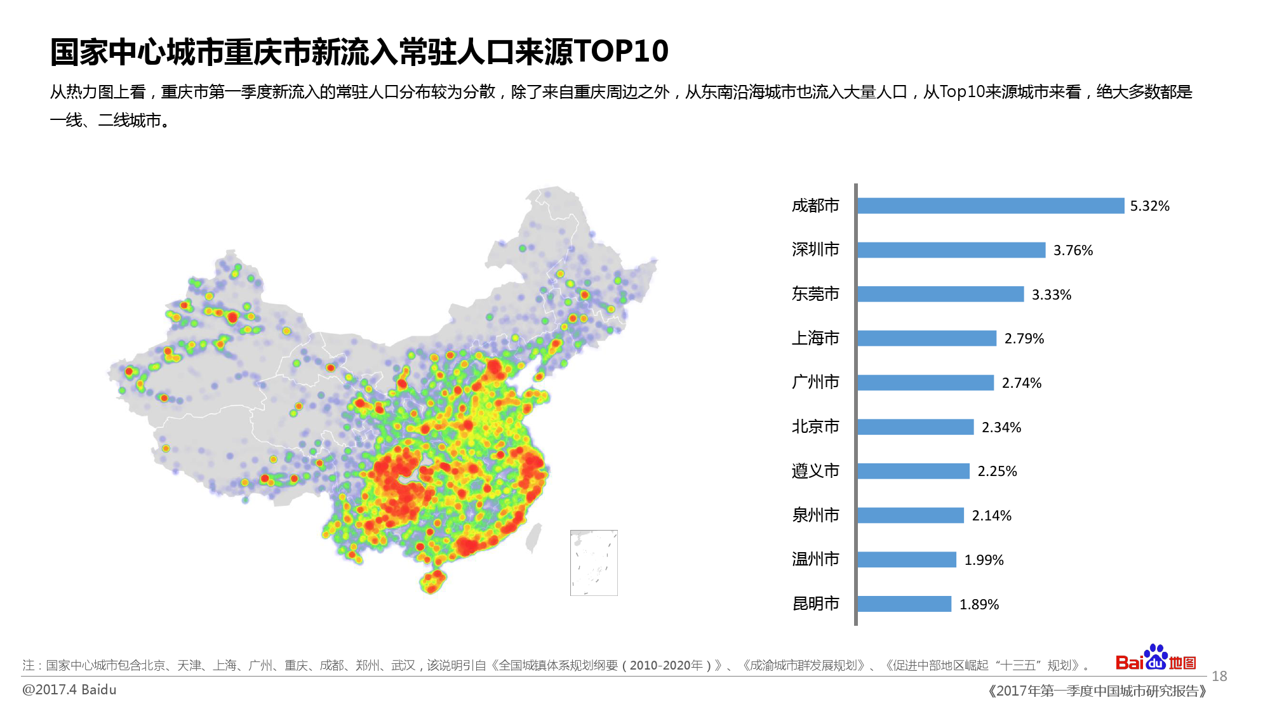1270x714 pixels.
Task: Click the blue bar for 成都市
Action: pyautogui.click(x=991, y=206)
